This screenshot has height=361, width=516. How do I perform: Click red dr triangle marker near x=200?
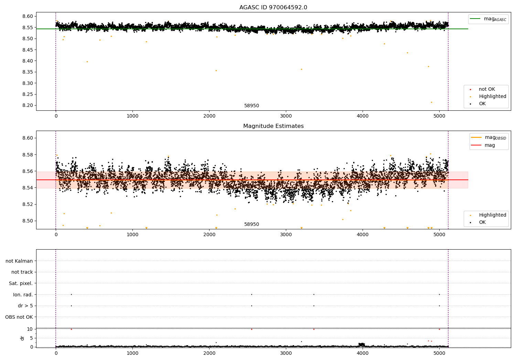(x=71, y=329)
